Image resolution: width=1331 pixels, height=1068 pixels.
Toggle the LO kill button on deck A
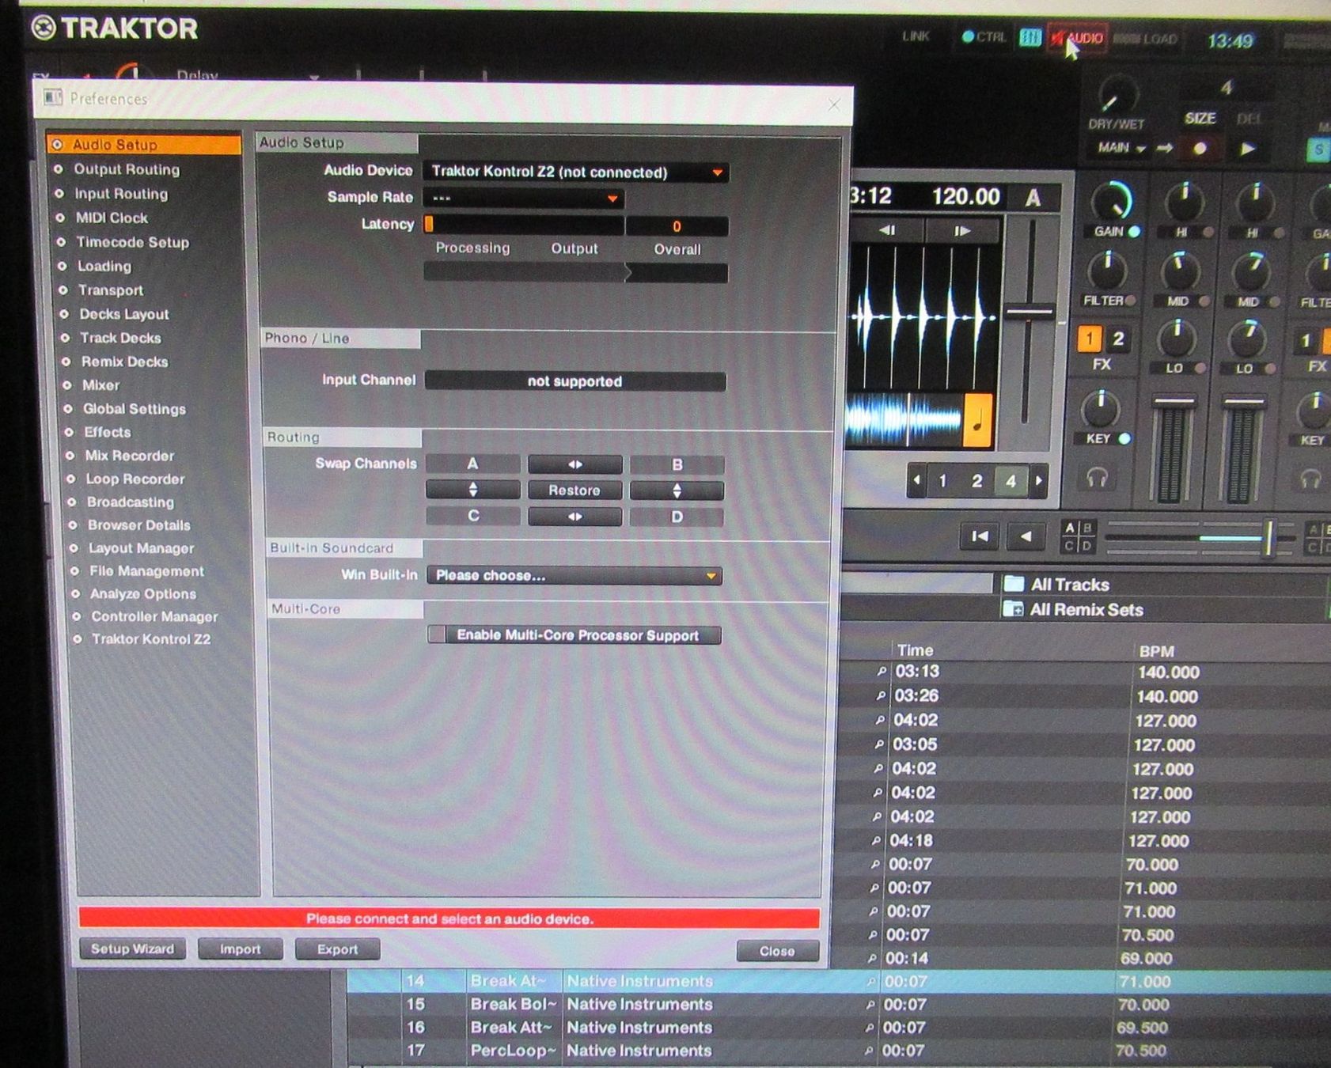1200,368
